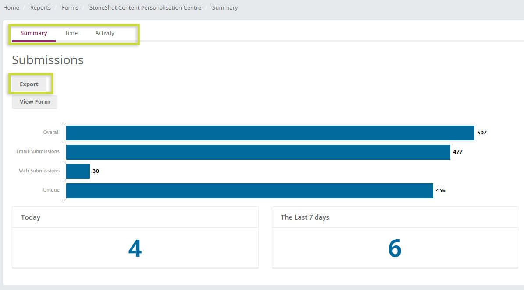
Task: Click the Export button
Action: click(x=29, y=84)
